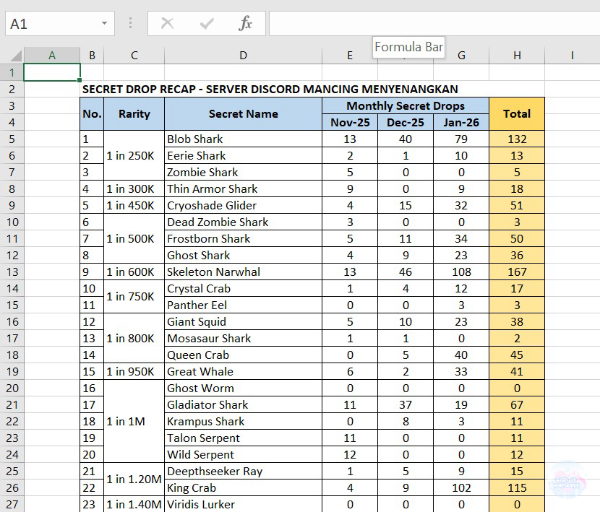Click the 'Viridis Lurker' cell
The width and height of the screenshot is (600, 512).
(x=243, y=505)
